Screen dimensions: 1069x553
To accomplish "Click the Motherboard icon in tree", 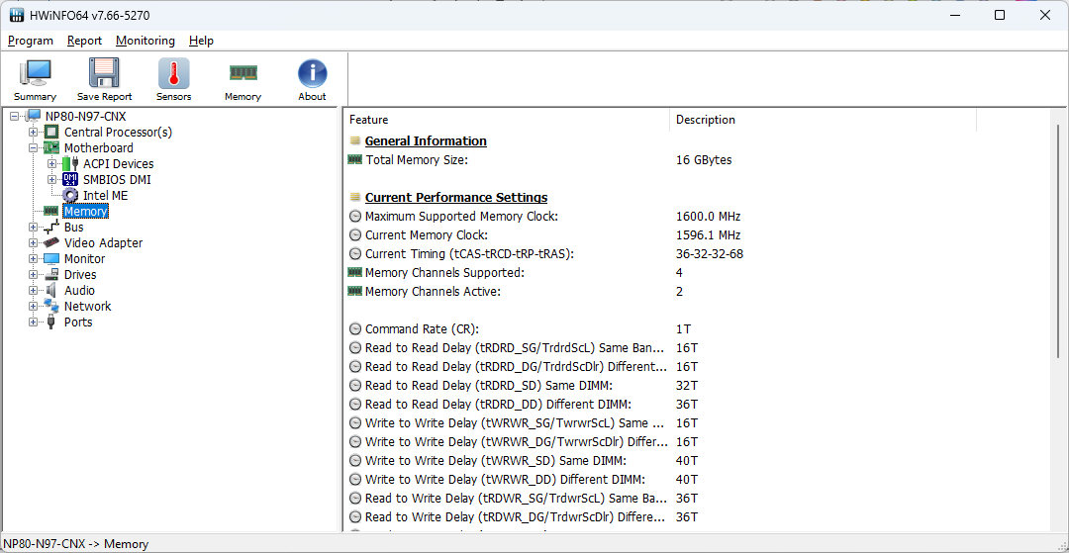I will (x=51, y=147).
